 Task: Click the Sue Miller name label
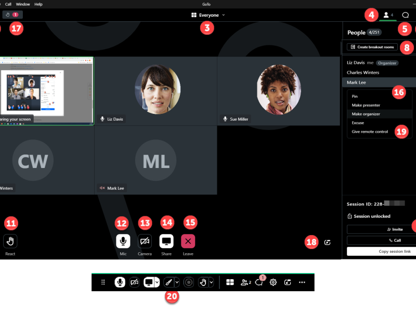236,119
